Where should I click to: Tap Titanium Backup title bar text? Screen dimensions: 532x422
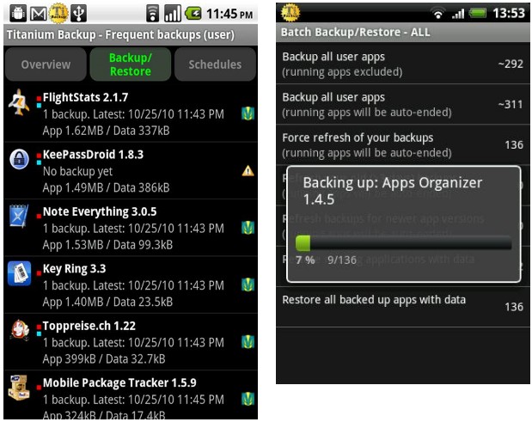pyautogui.click(x=120, y=34)
